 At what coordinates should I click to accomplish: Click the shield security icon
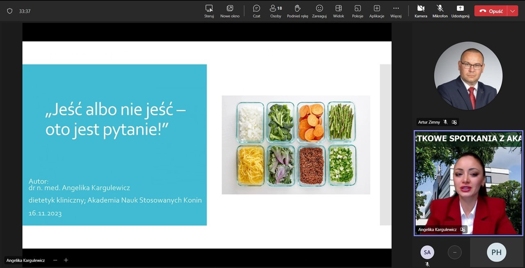point(10,11)
